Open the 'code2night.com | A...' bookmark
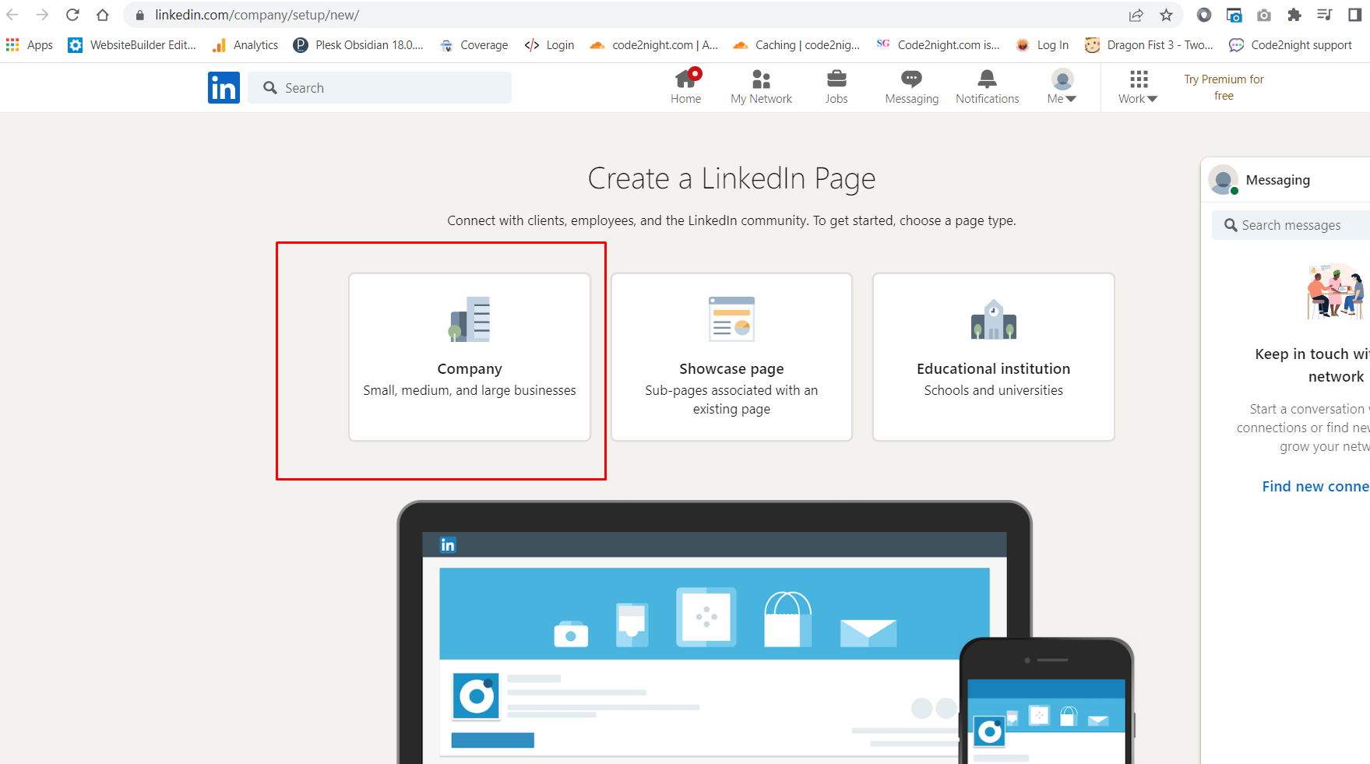Viewport: 1370px width, 764px height. tap(653, 45)
